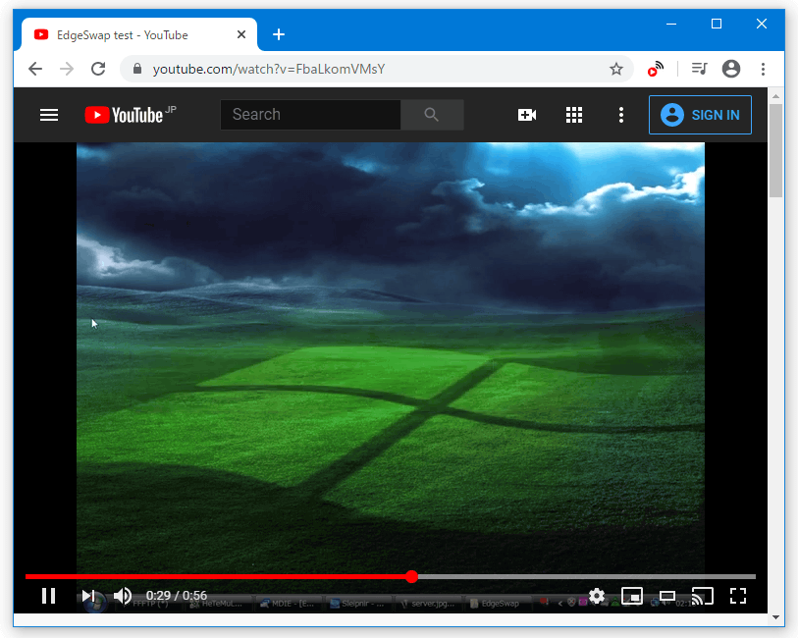Bookmark this page with star
Screen dimensions: 798x638
point(616,69)
